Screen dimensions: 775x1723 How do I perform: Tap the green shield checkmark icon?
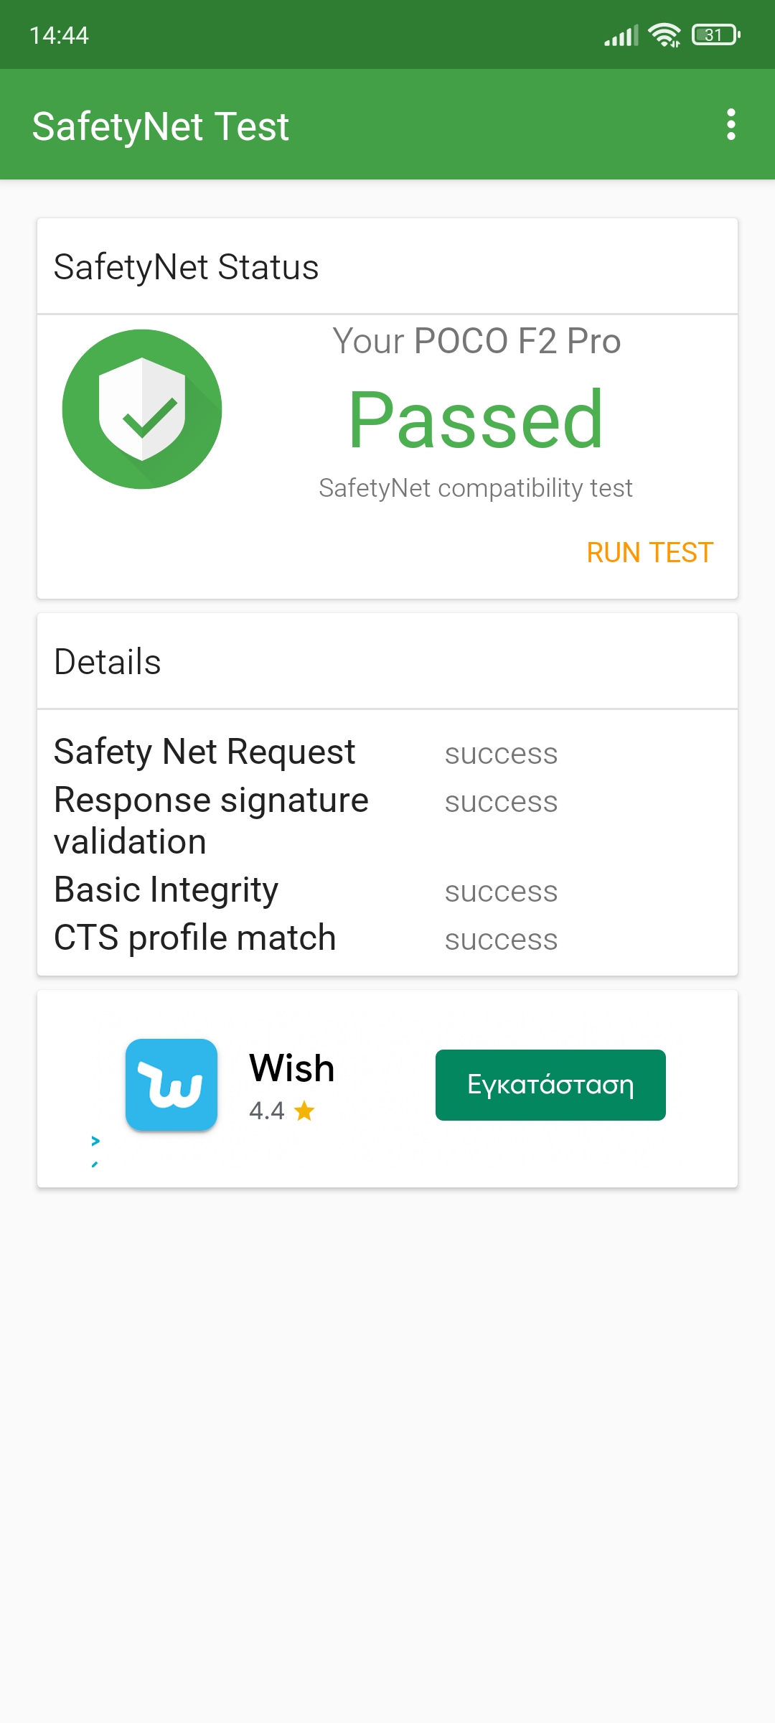[142, 409]
